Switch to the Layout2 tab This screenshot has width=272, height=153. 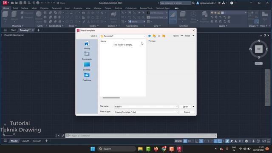37,141
